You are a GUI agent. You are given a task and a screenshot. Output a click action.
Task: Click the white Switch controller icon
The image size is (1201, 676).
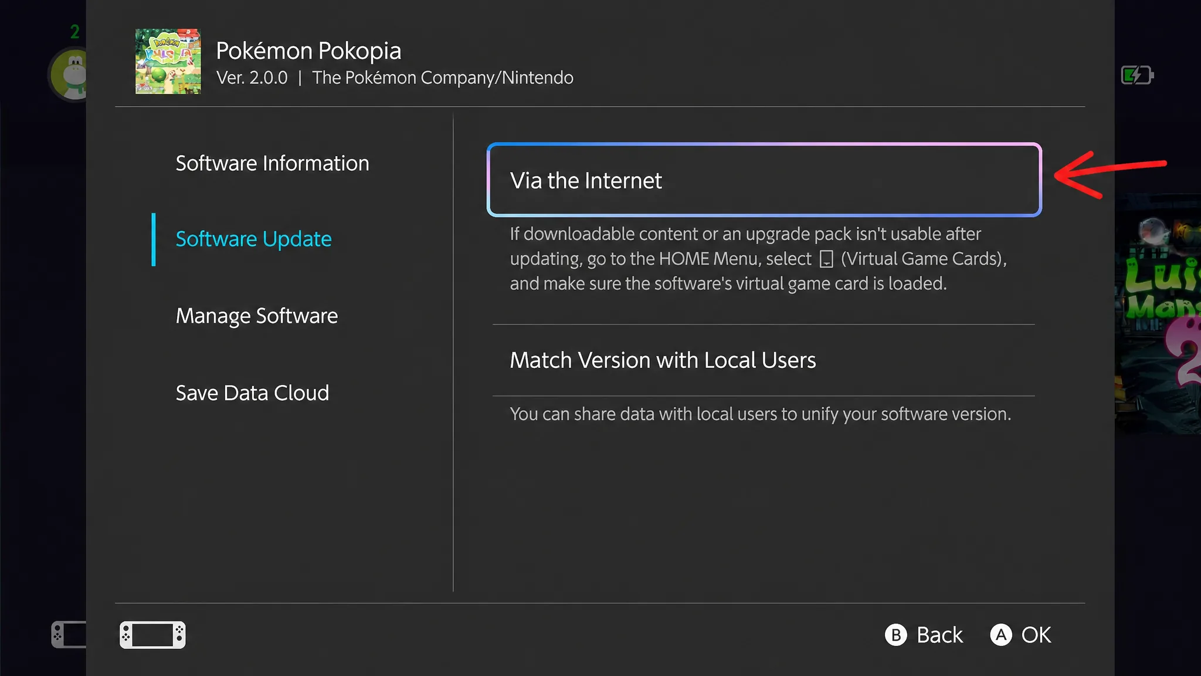[152, 635]
